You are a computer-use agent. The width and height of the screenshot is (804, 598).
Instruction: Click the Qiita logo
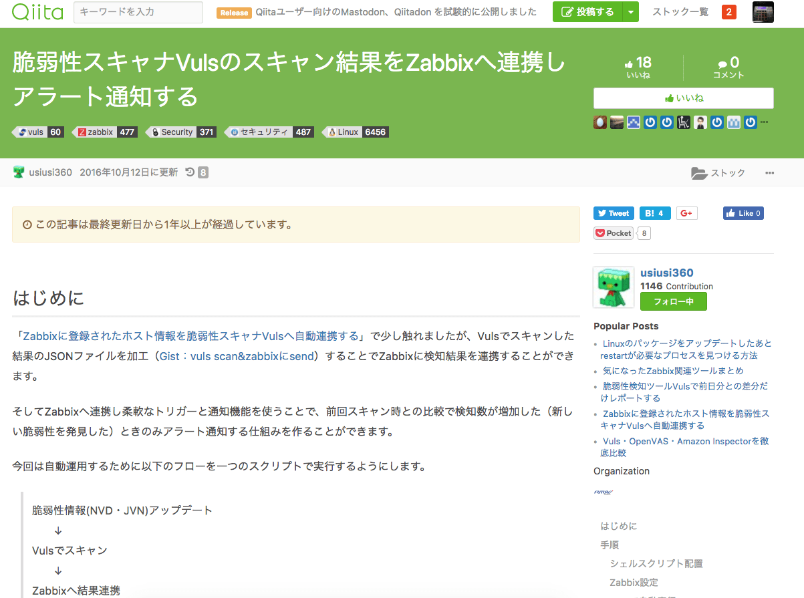click(37, 12)
